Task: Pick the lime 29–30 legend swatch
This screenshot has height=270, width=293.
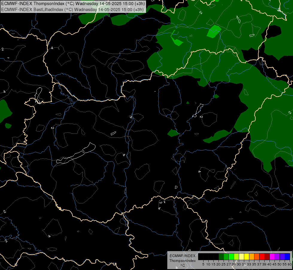Action: (236, 256)
